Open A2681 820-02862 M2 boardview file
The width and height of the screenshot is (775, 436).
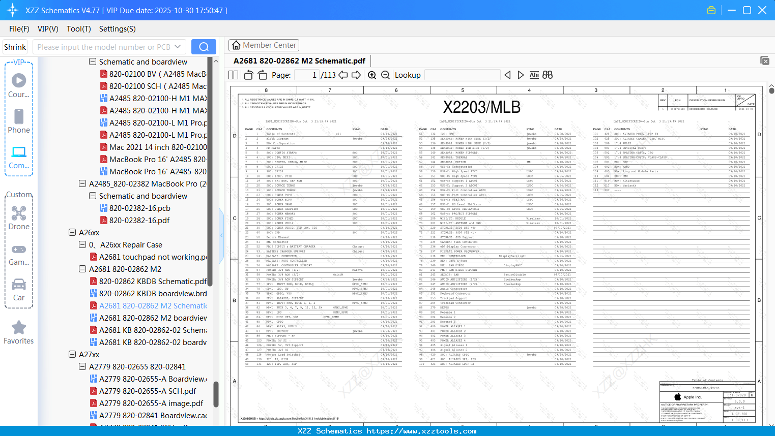pyautogui.click(x=148, y=318)
